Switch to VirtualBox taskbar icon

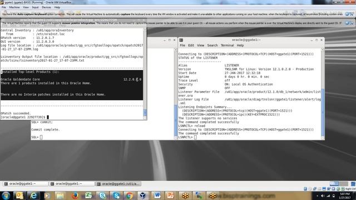coord(143,196)
